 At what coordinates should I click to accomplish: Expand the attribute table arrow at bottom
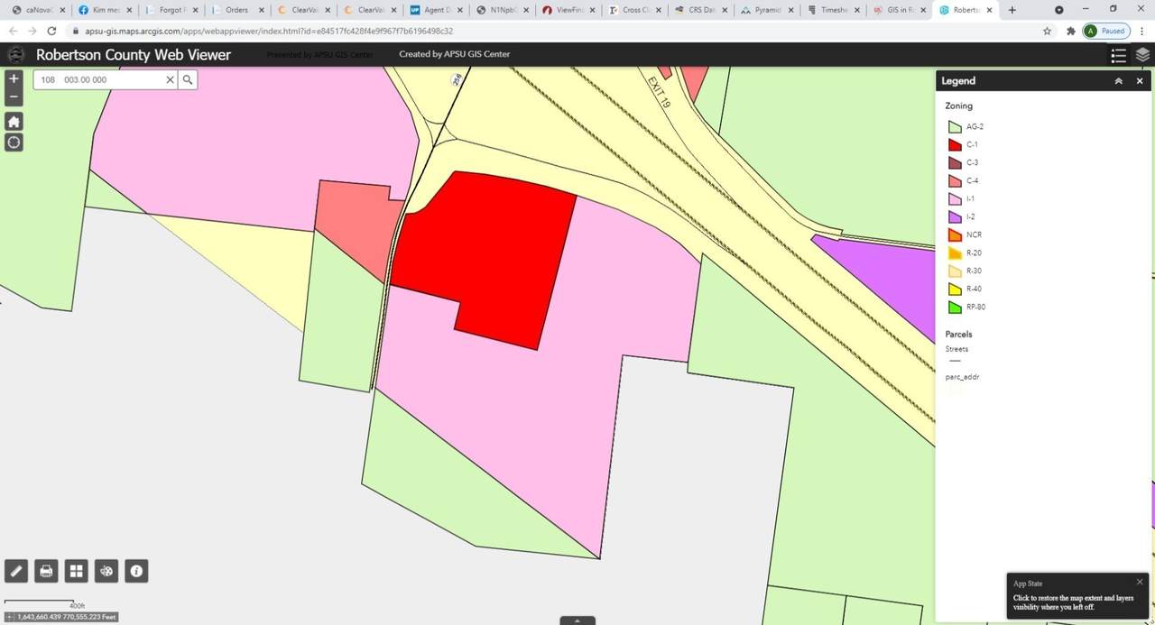click(x=577, y=620)
